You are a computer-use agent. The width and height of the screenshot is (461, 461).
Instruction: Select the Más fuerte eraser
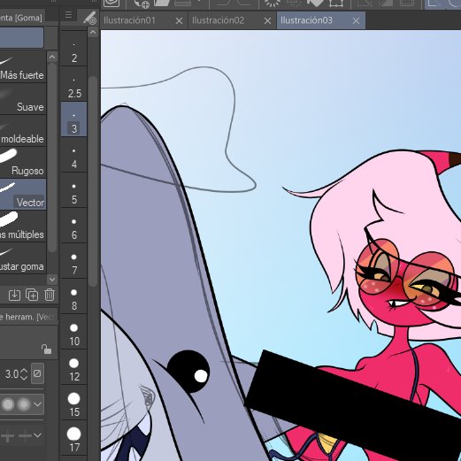click(23, 67)
